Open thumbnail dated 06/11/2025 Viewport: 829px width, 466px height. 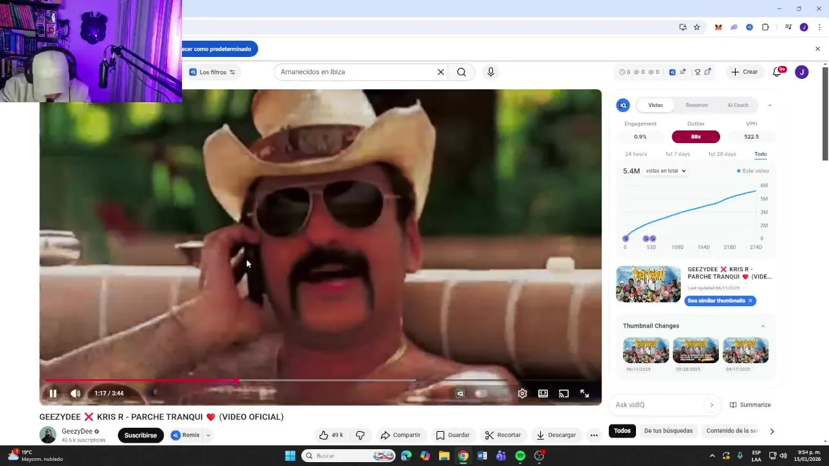(x=646, y=350)
